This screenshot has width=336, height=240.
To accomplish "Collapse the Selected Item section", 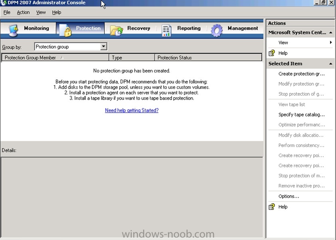I will 331,64.
